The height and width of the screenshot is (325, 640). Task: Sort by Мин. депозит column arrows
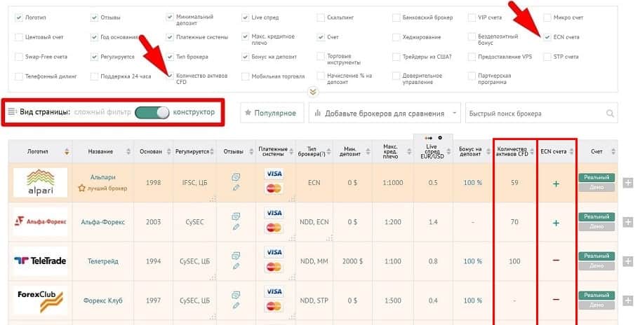pos(368,151)
